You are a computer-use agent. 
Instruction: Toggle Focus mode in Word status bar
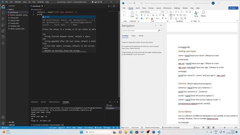coord(196,127)
